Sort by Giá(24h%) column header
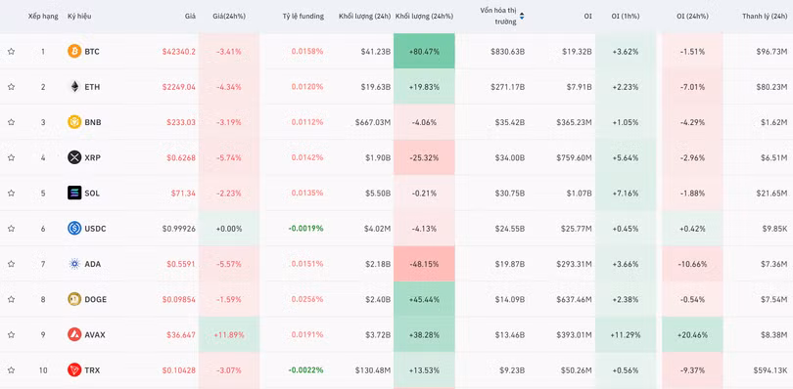Screen dimensions: 793x389 coord(229,17)
